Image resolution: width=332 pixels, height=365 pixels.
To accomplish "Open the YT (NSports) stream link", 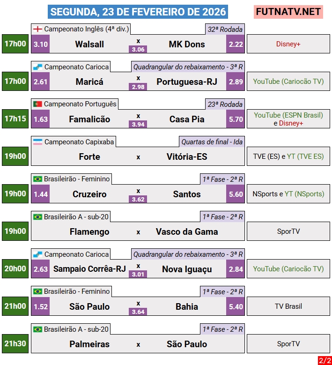I will pos(304,194).
